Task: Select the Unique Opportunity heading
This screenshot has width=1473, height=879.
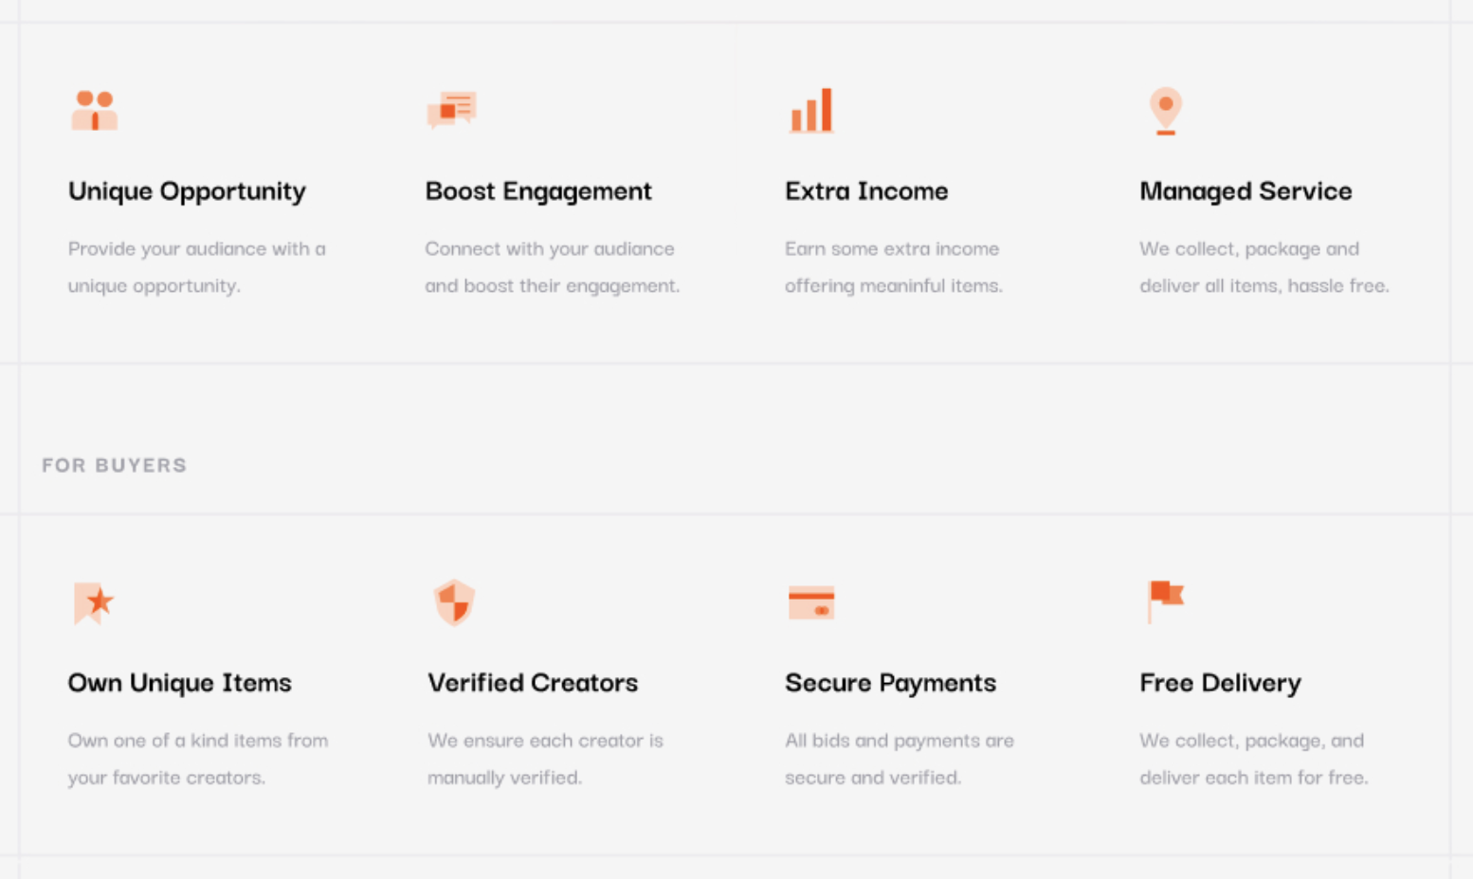Action: click(x=187, y=191)
